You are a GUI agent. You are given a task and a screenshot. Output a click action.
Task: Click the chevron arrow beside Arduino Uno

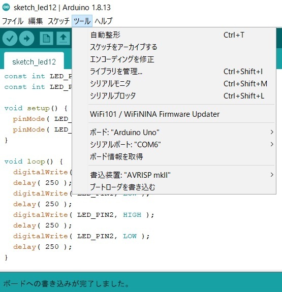click(x=272, y=132)
